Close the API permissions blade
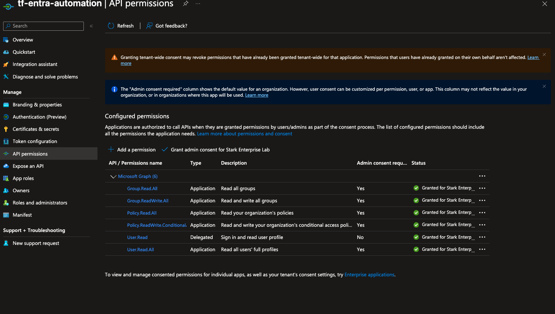The height and width of the screenshot is (314, 555). (x=545, y=4)
